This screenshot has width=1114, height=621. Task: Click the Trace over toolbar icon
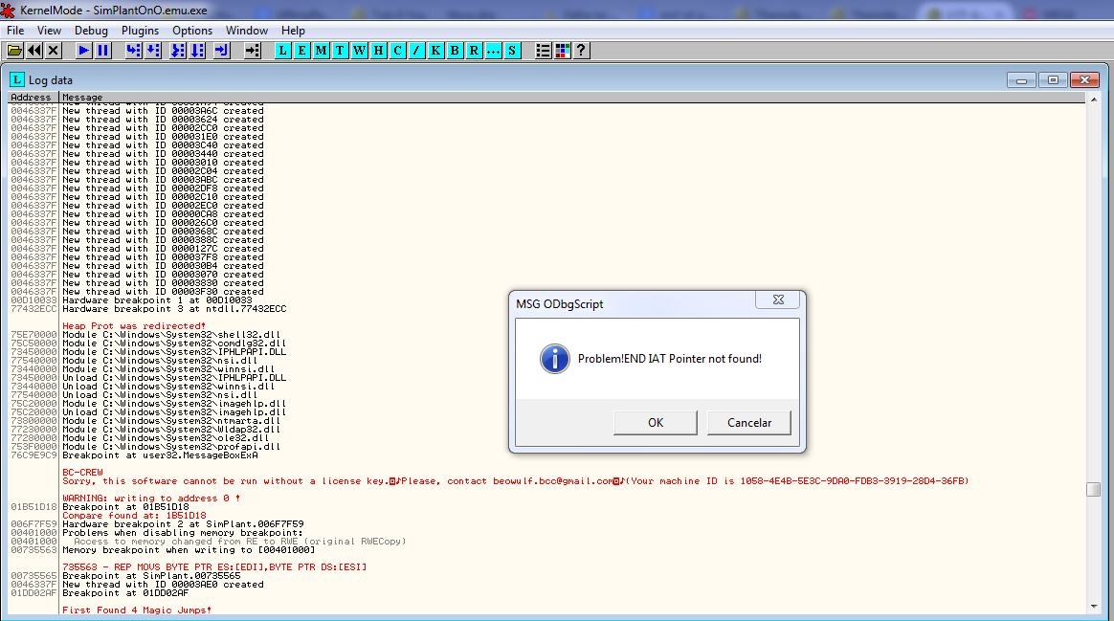click(x=197, y=51)
